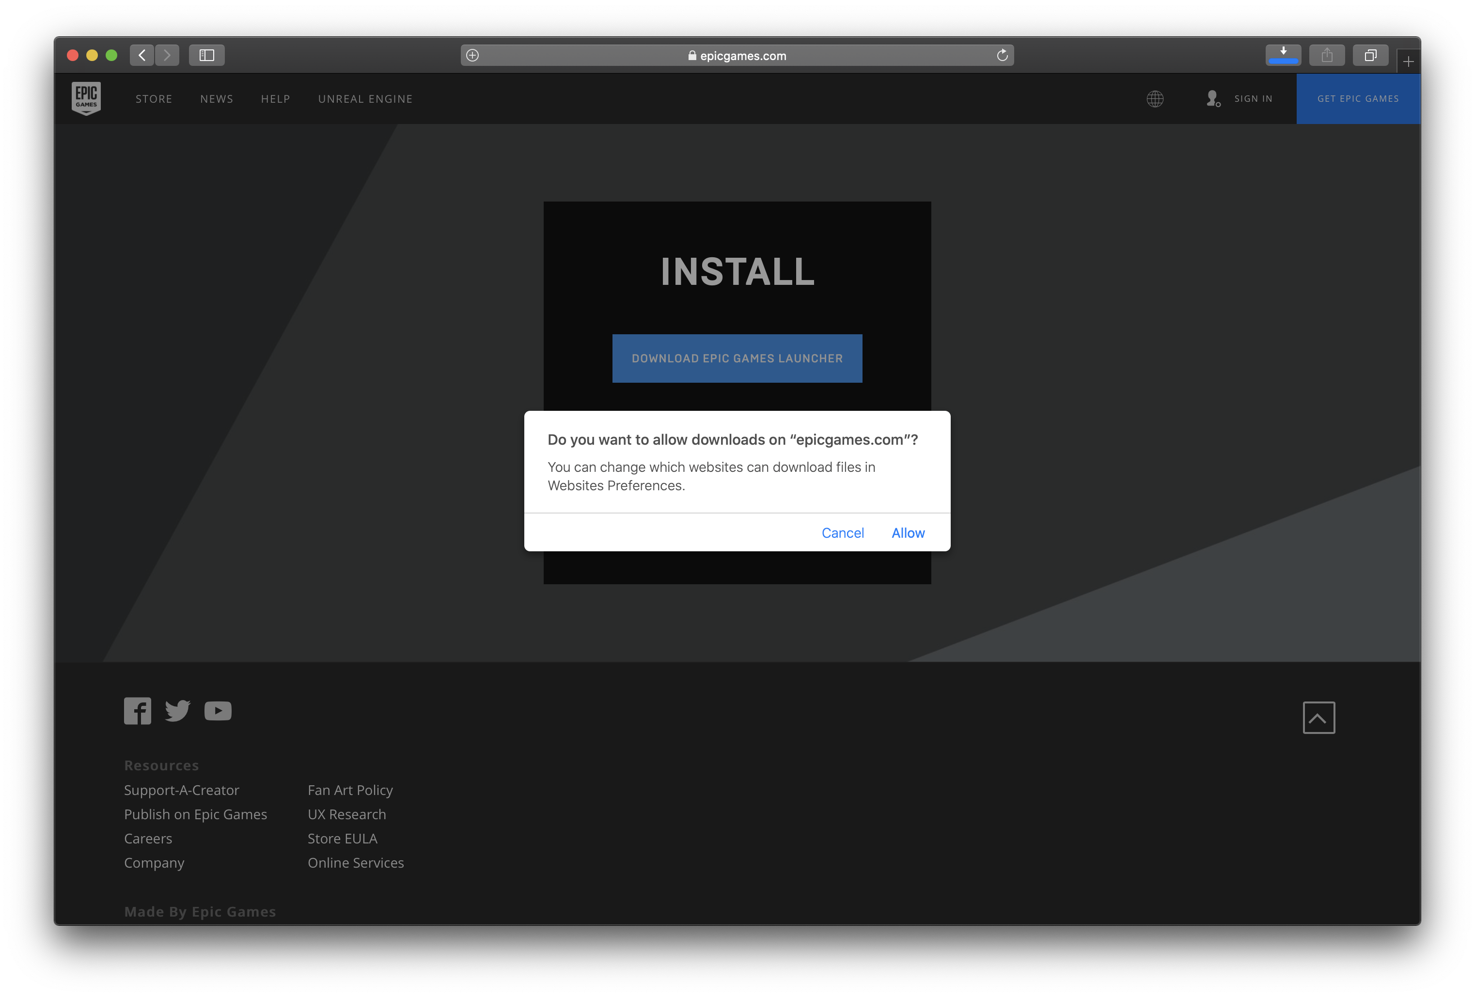The width and height of the screenshot is (1475, 997).
Task: Open Online Services link
Action: click(356, 863)
